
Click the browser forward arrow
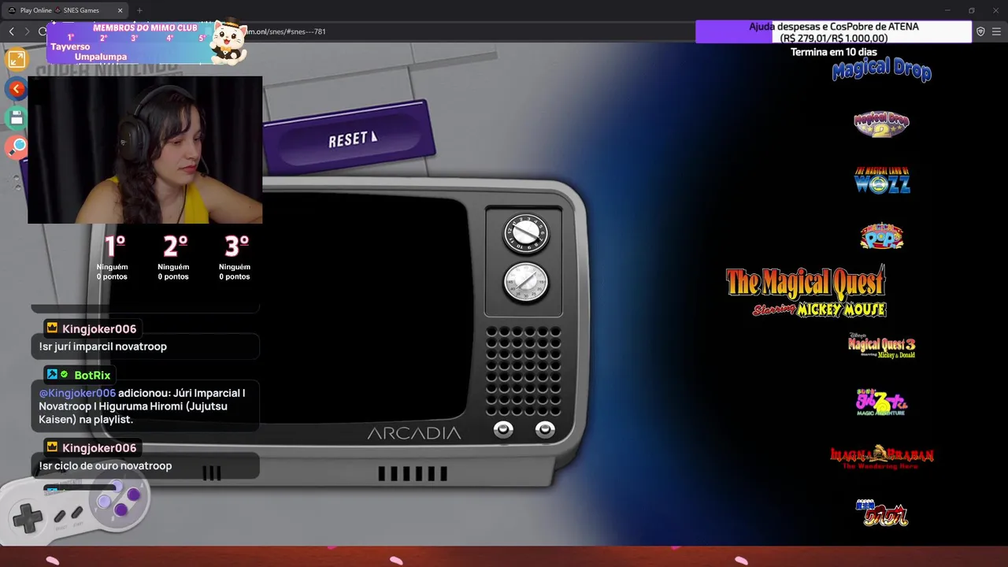(27, 31)
